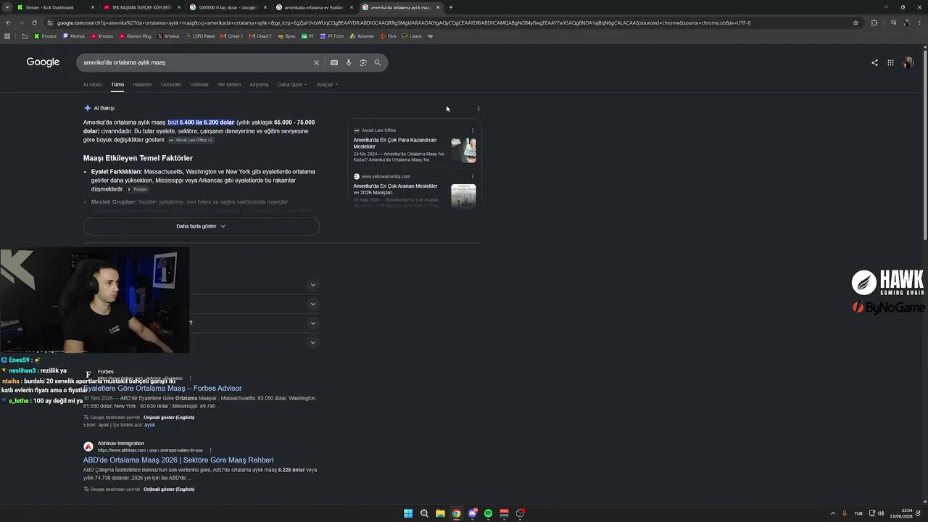Image resolution: width=928 pixels, height=522 pixels.
Task: Select the Haberler search tab
Action: pyautogui.click(x=142, y=85)
